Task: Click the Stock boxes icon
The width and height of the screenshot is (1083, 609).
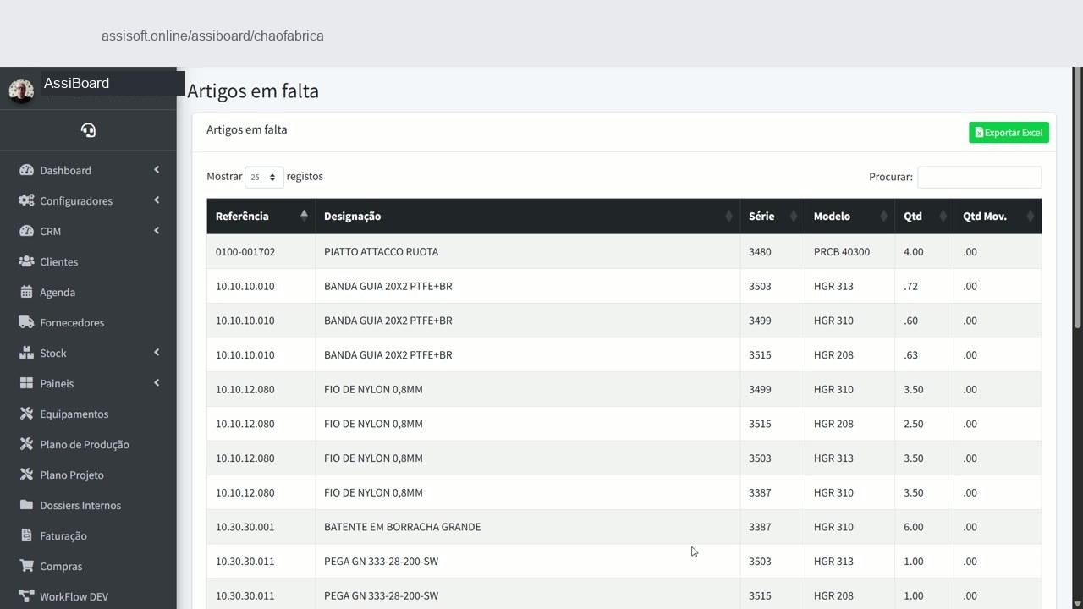Action: [x=26, y=353]
